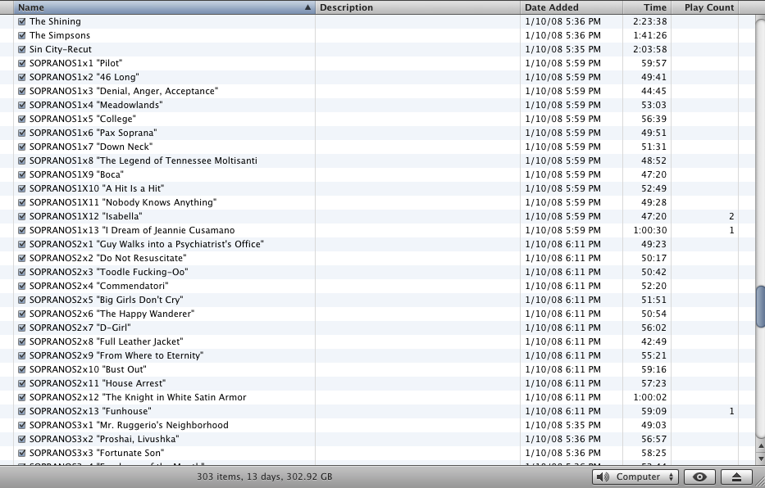
Task: Uncheck The Simpsons checkbox
Action: click(22, 35)
